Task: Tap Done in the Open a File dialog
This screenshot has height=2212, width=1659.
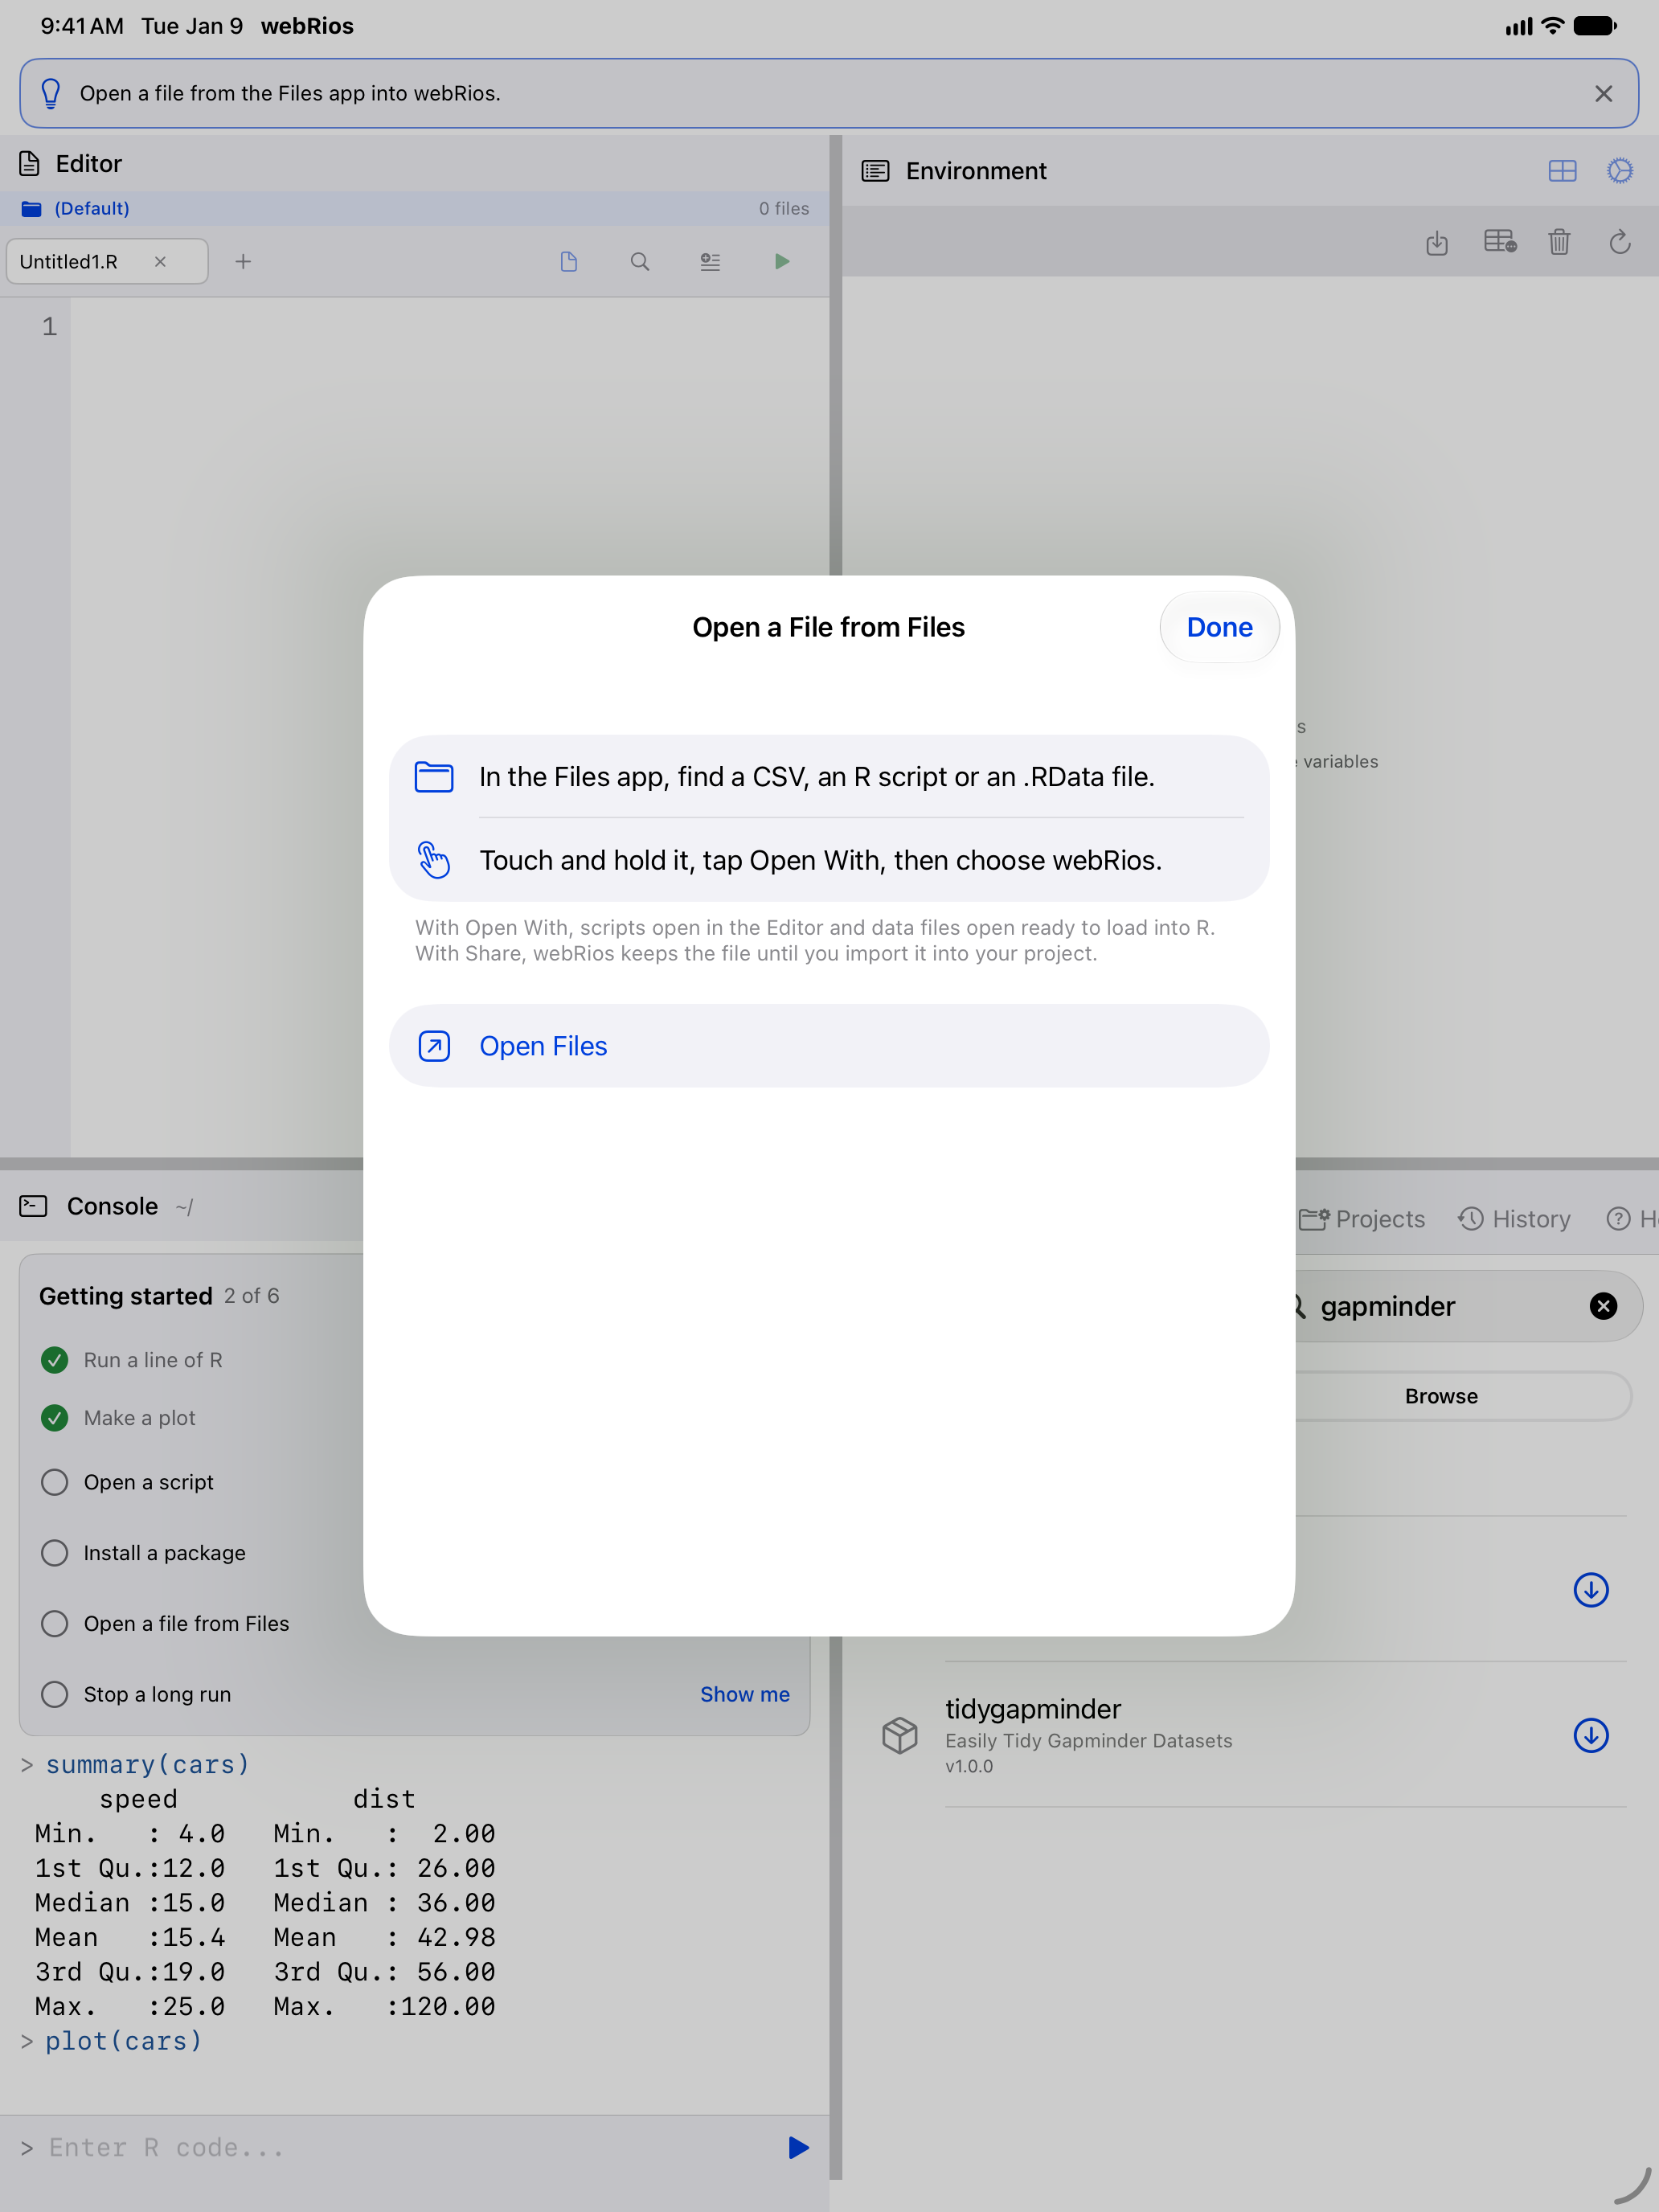Action: 1219,627
